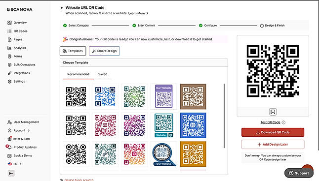Click the chevron after Learn More
This screenshot has height=181, width=319.
coord(147,13)
